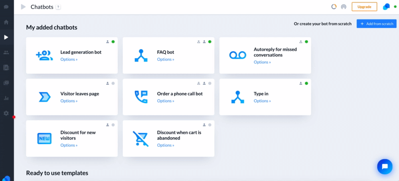Click the voicemail icon for Autoreply bot
399x181 pixels.
pyautogui.click(x=238, y=55)
